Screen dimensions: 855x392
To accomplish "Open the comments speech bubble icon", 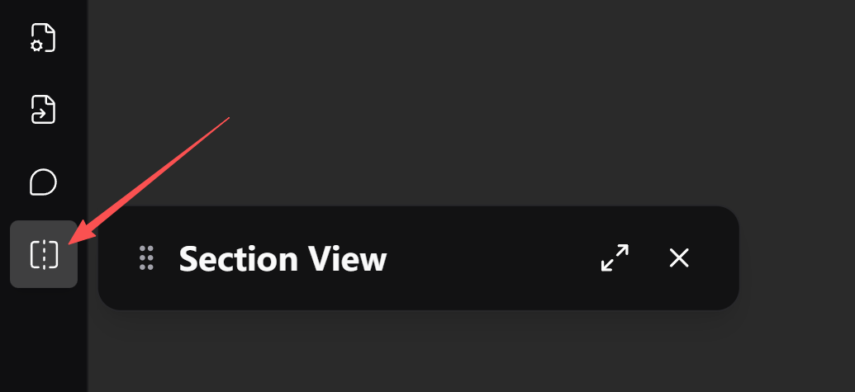I will [43, 182].
